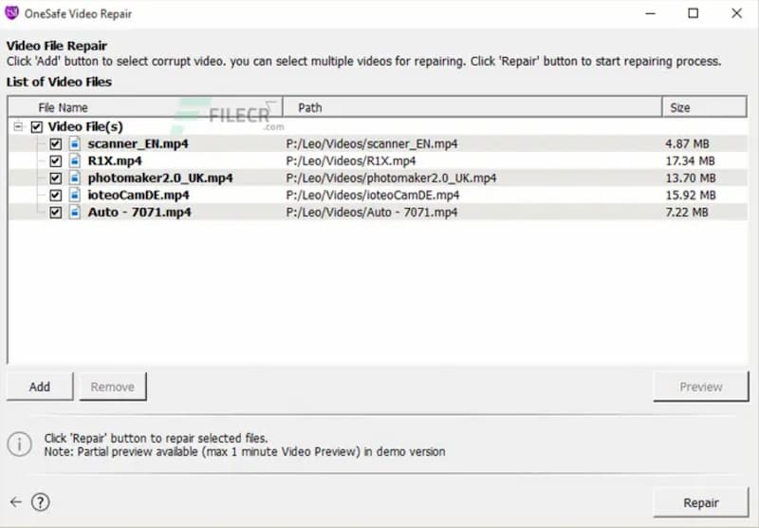Close the OneSafe Video Repair window
759x528 pixels.
pyautogui.click(x=736, y=13)
